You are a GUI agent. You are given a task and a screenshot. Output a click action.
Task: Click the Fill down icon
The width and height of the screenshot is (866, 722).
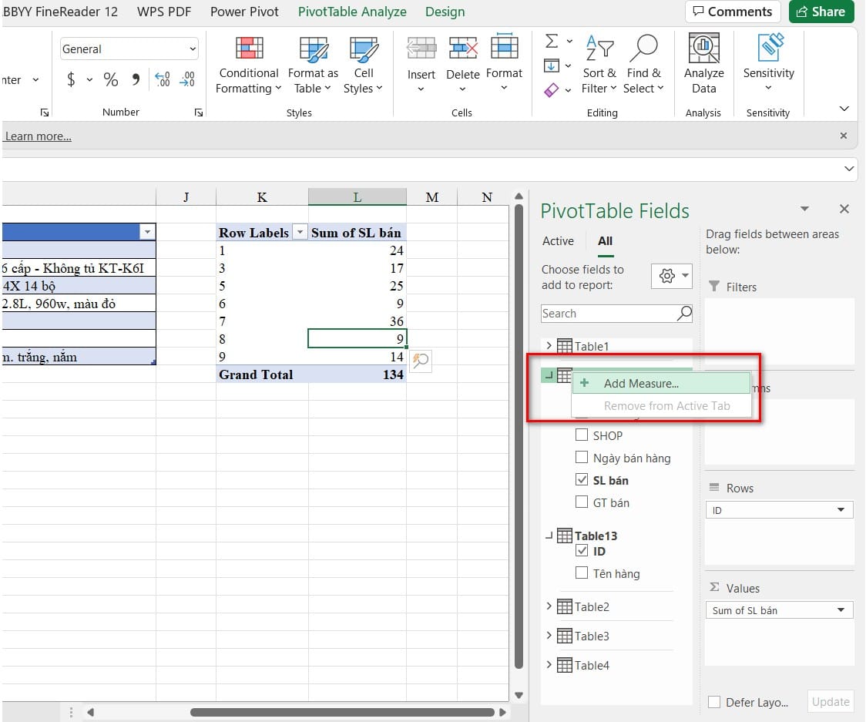point(551,65)
